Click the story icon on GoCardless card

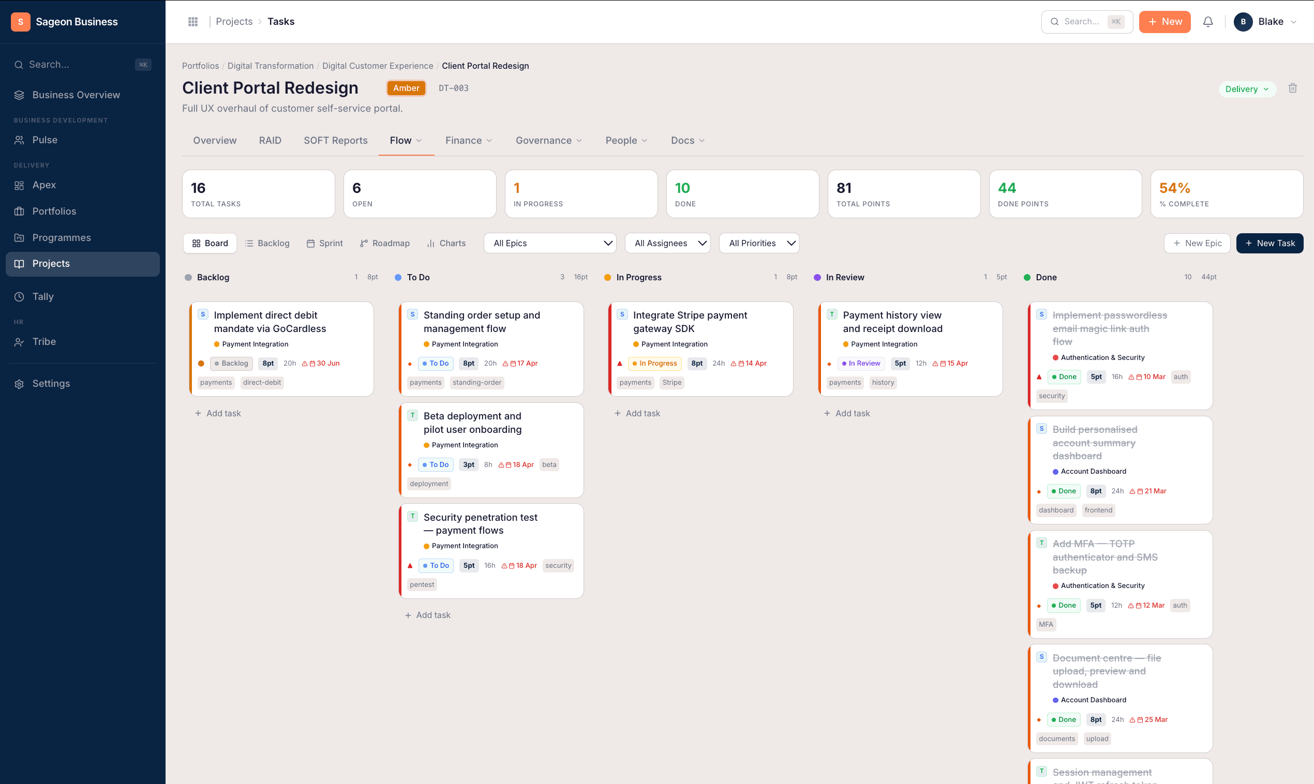click(x=203, y=314)
